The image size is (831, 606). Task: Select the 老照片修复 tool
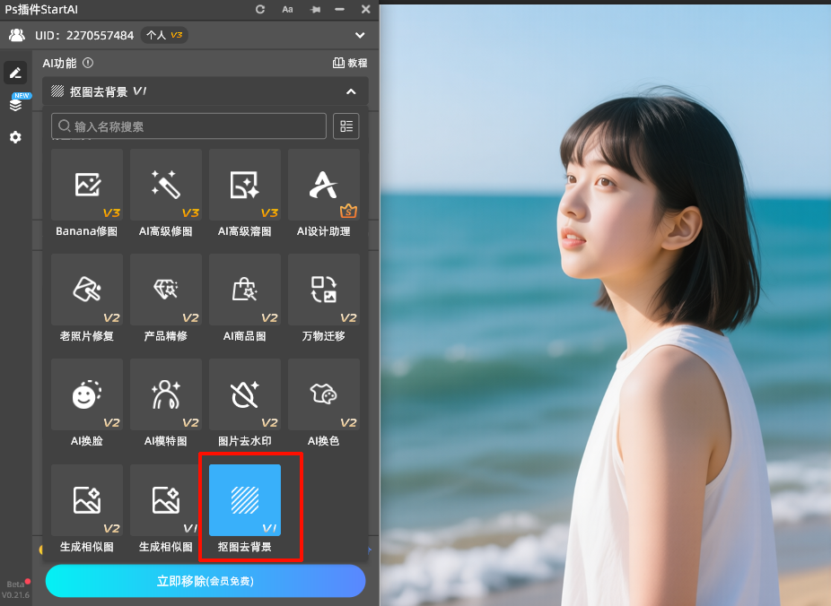coord(87,290)
